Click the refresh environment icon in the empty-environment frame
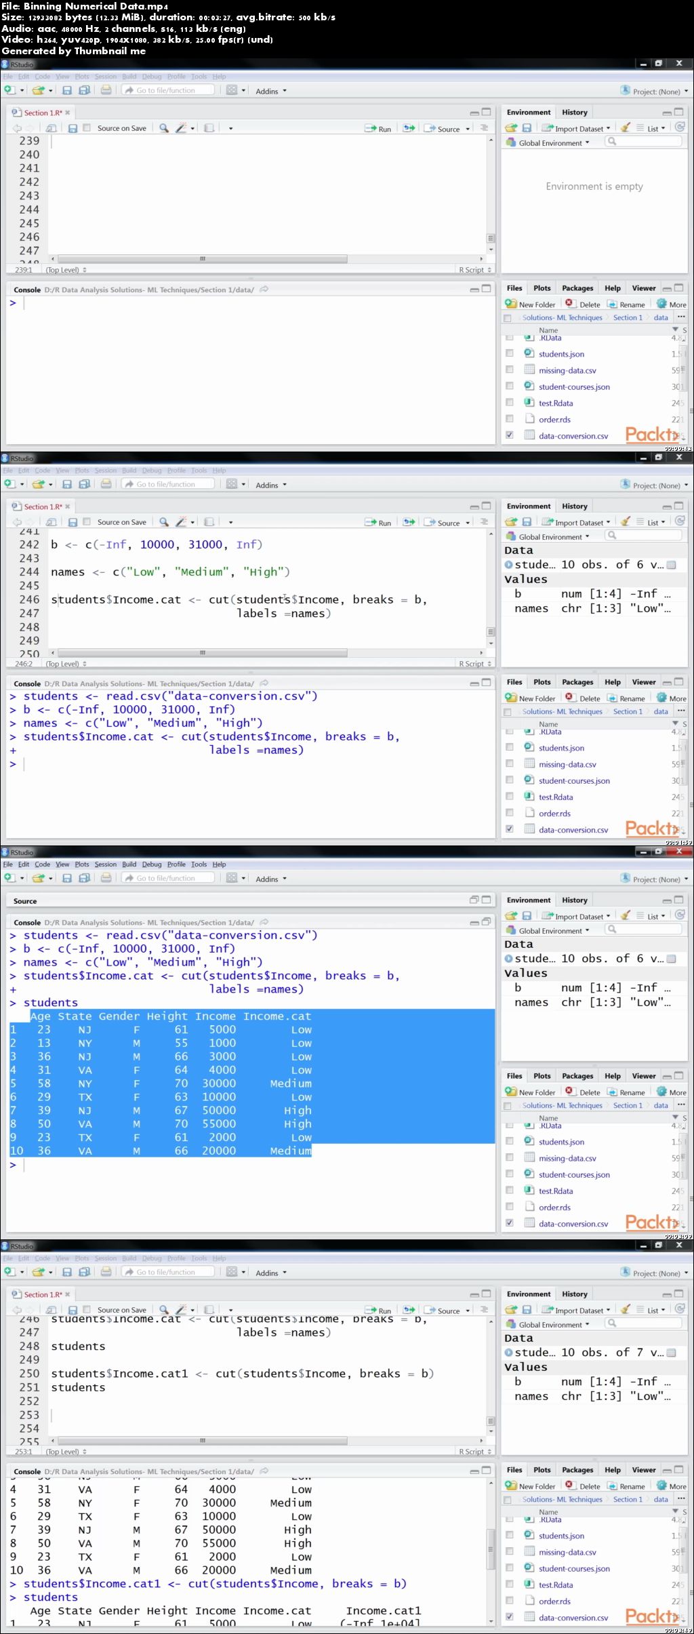The width and height of the screenshot is (694, 1634). pyautogui.click(x=680, y=127)
